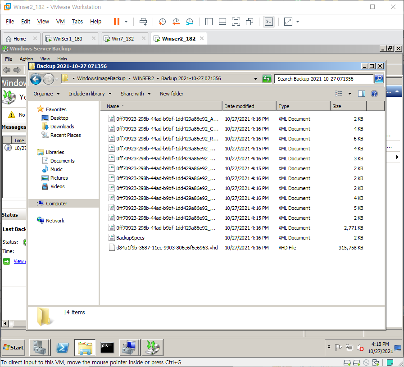The height and width of the screenshot is (367, 404).
Task: Expand the address bar history dropdown
Action: [255, 79]
